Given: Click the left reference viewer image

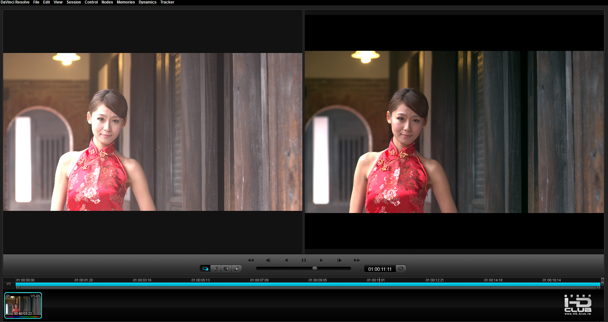Looking at the screenshot, I should (153, 132).
